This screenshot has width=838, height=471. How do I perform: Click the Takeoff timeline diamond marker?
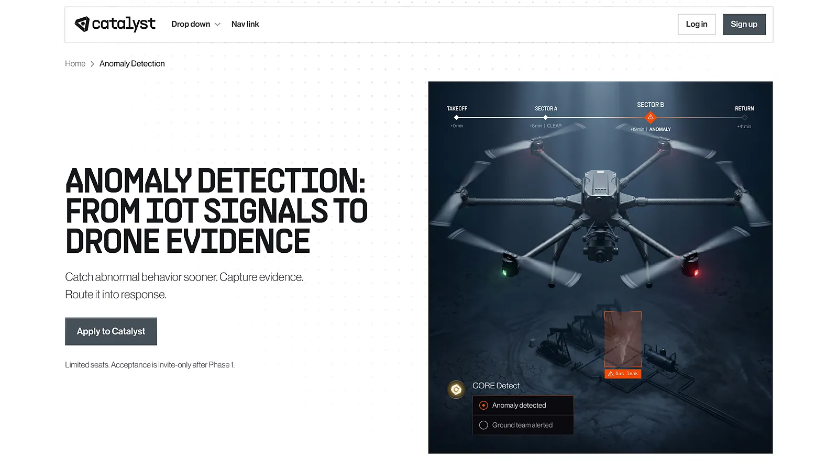[457, 117]
